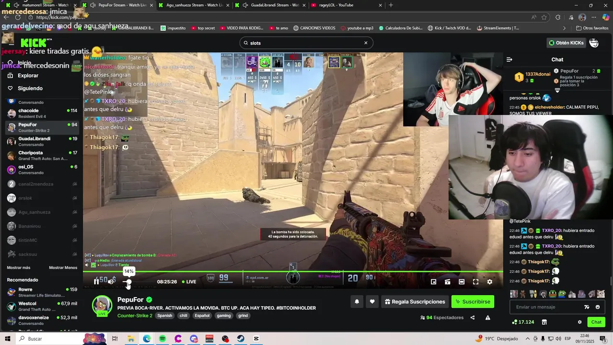Clear the slots search with X
This screenshot has height=345, width=613.
point(365,43)
